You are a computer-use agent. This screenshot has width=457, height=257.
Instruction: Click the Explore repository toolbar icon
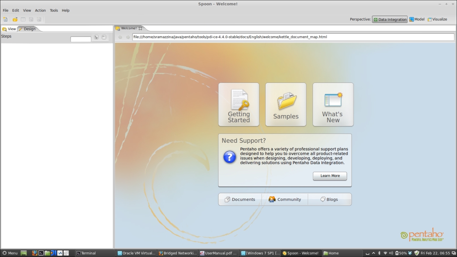click(23, 20)
